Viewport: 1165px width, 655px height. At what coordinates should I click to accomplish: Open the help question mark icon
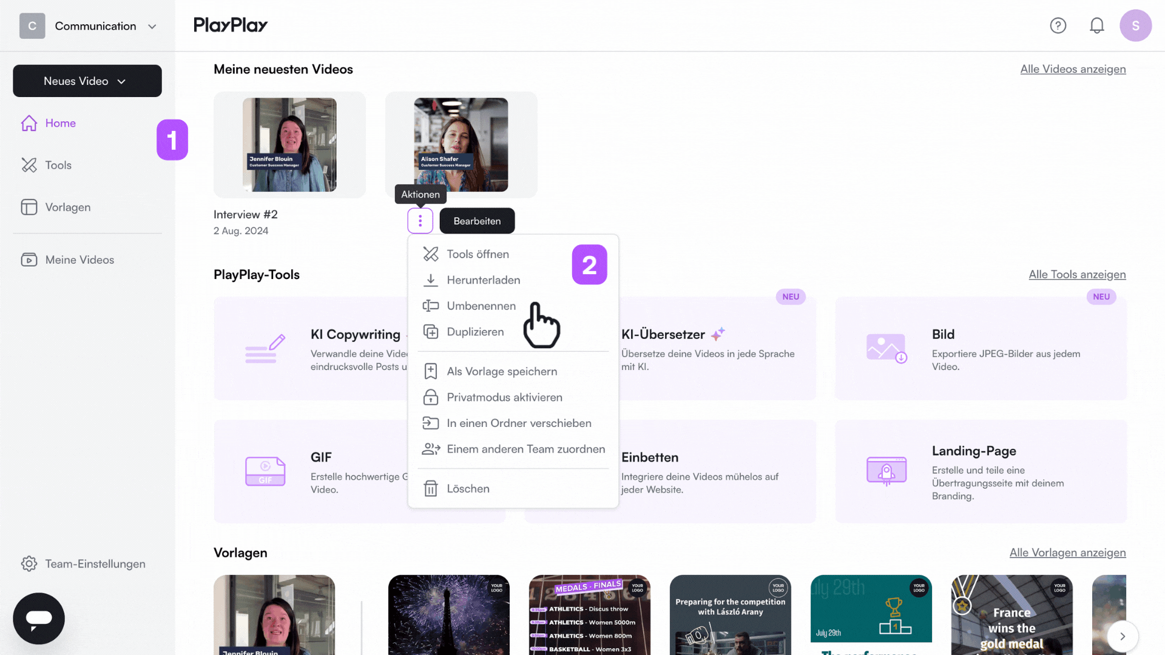(x=1058, y=25)
